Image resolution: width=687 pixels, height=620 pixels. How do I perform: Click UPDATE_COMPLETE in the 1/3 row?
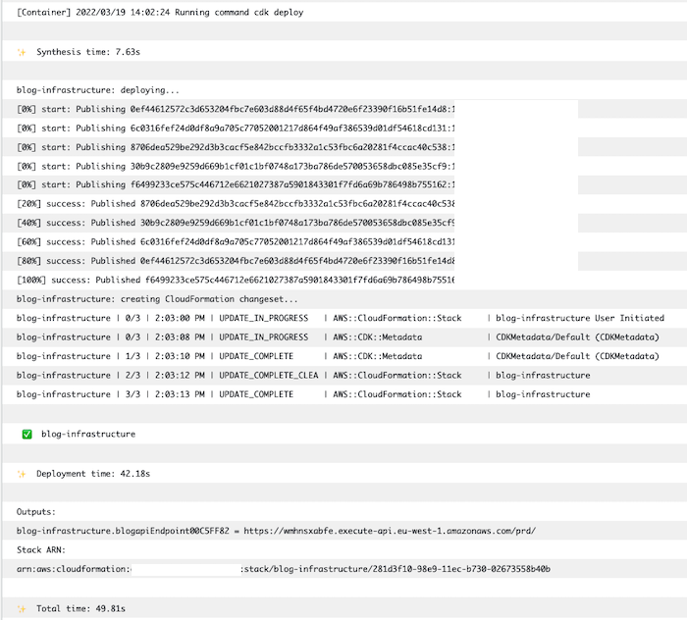pyautogui.click(x=256, y=356)
